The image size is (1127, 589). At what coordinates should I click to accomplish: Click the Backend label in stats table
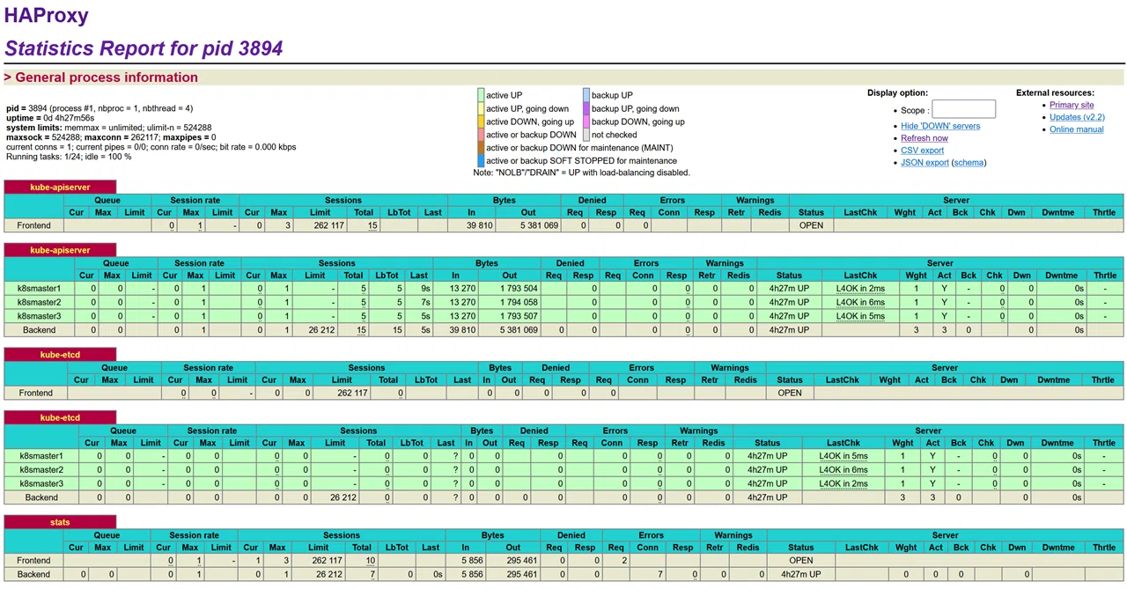34,574
